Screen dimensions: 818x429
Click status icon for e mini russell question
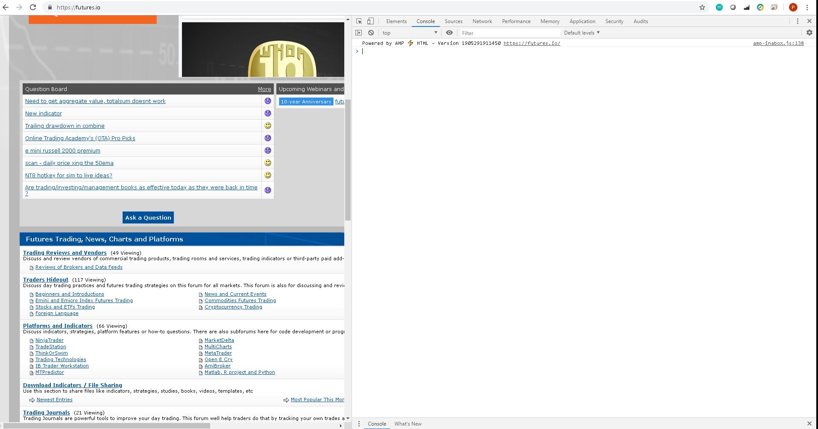coord(268,150)
